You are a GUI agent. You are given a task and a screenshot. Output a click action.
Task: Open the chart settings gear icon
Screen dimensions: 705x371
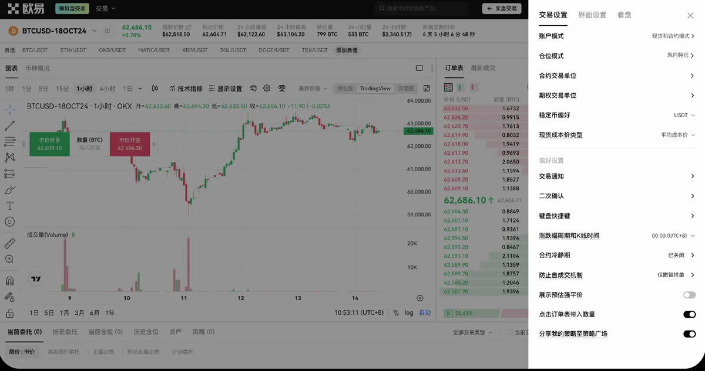click(x=267, y=89)
